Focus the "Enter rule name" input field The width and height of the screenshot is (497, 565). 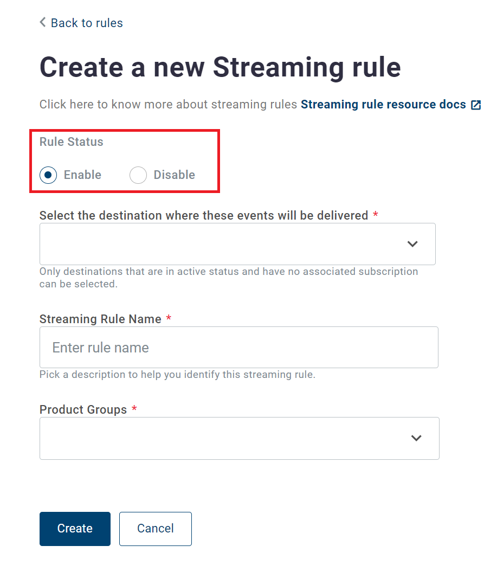[238, 348]
